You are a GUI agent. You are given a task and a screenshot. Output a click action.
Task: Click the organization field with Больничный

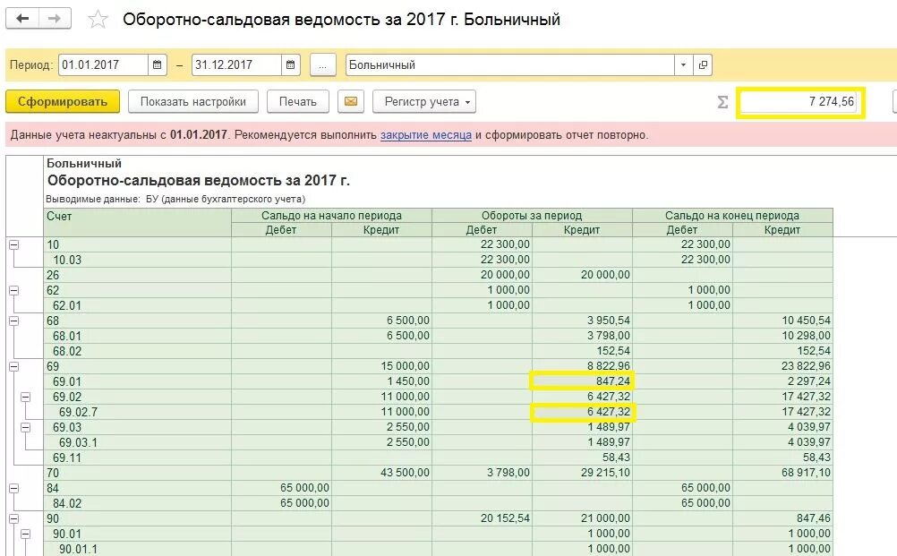[x=509, y=64]
